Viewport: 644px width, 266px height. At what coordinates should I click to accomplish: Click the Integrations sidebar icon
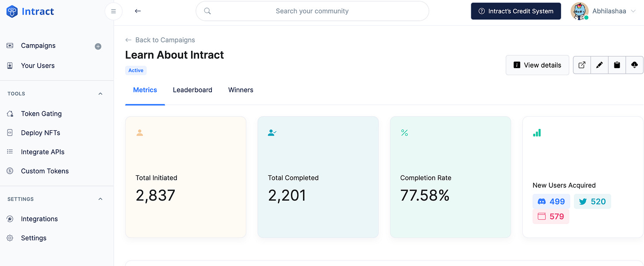[10, 219]
